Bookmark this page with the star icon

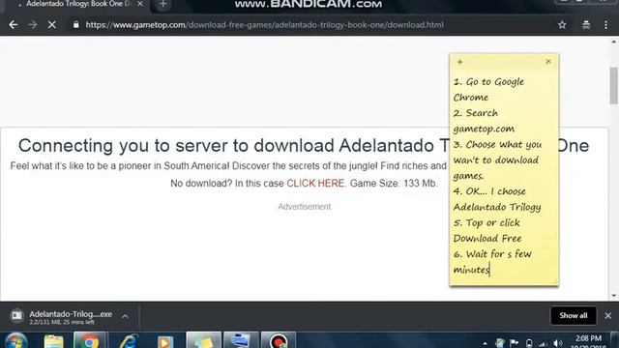pyautogui.click(x=562, y=25)
